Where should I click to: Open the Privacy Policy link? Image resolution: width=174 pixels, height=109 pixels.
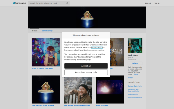click(x=97, y=47)
